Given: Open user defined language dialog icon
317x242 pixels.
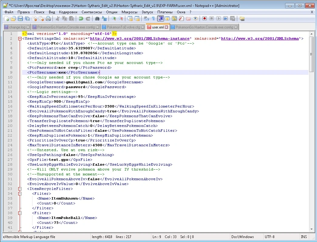Looking at the screenshot, I should pos(167,19).
